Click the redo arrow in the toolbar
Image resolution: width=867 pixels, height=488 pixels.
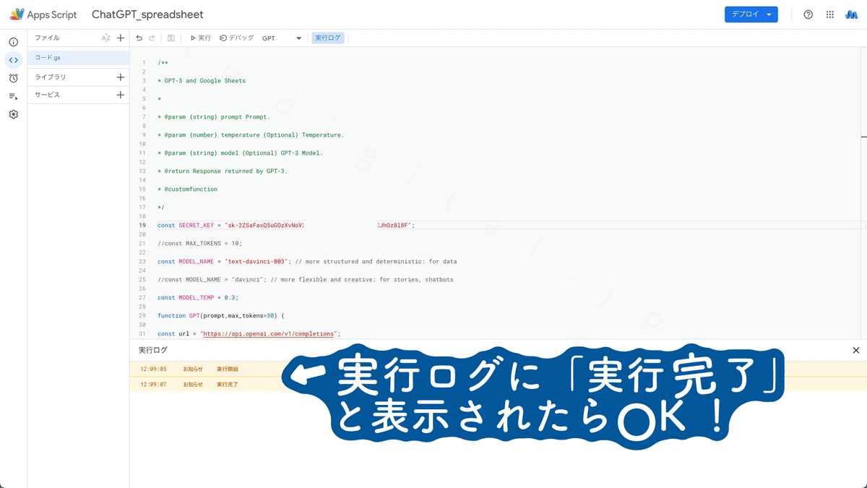pos(152,38)
